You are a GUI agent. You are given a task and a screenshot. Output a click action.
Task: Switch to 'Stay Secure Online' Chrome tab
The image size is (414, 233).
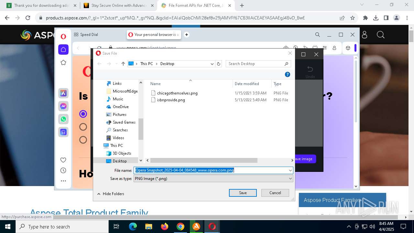(118, 6)
